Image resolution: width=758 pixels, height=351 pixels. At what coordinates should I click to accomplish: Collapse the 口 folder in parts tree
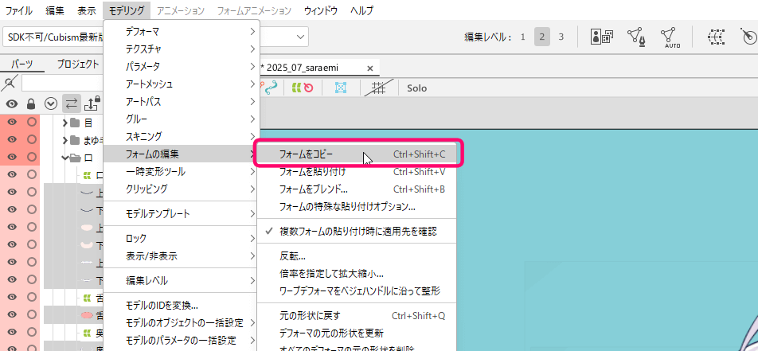pos(64,158)
